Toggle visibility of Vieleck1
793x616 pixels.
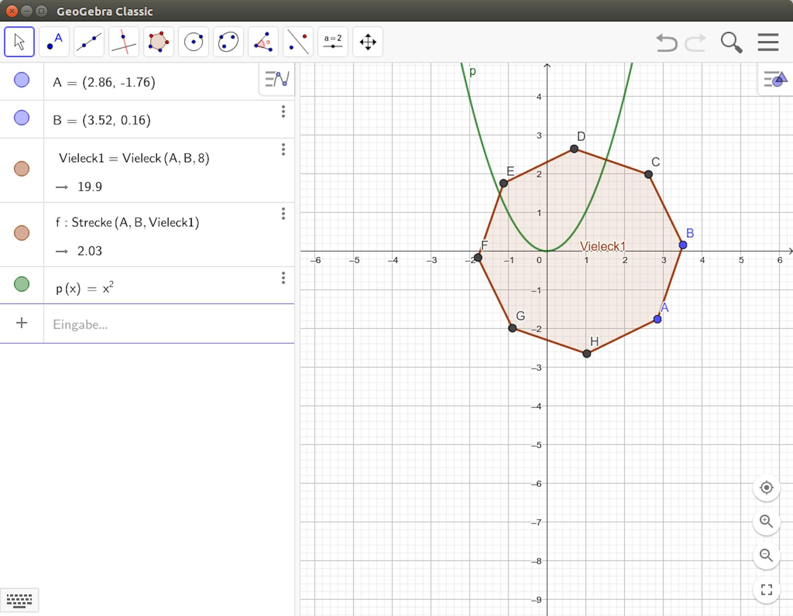pos(22,169)
